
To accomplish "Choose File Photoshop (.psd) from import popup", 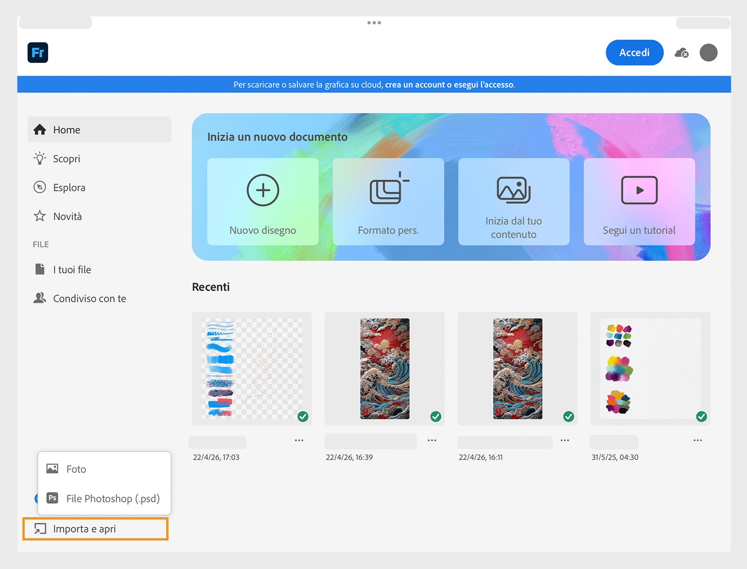I will [x=104, y=498].
